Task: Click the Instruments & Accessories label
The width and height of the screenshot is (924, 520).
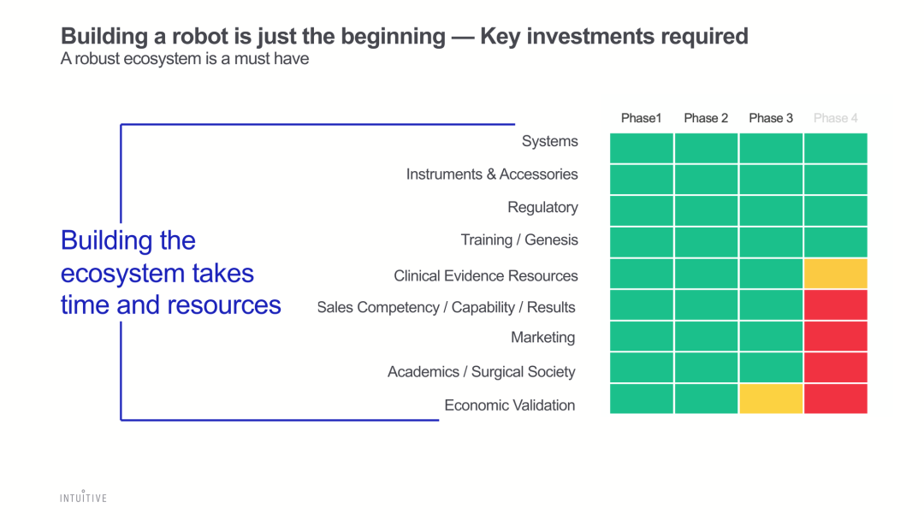Action: [x=492, y=174]
